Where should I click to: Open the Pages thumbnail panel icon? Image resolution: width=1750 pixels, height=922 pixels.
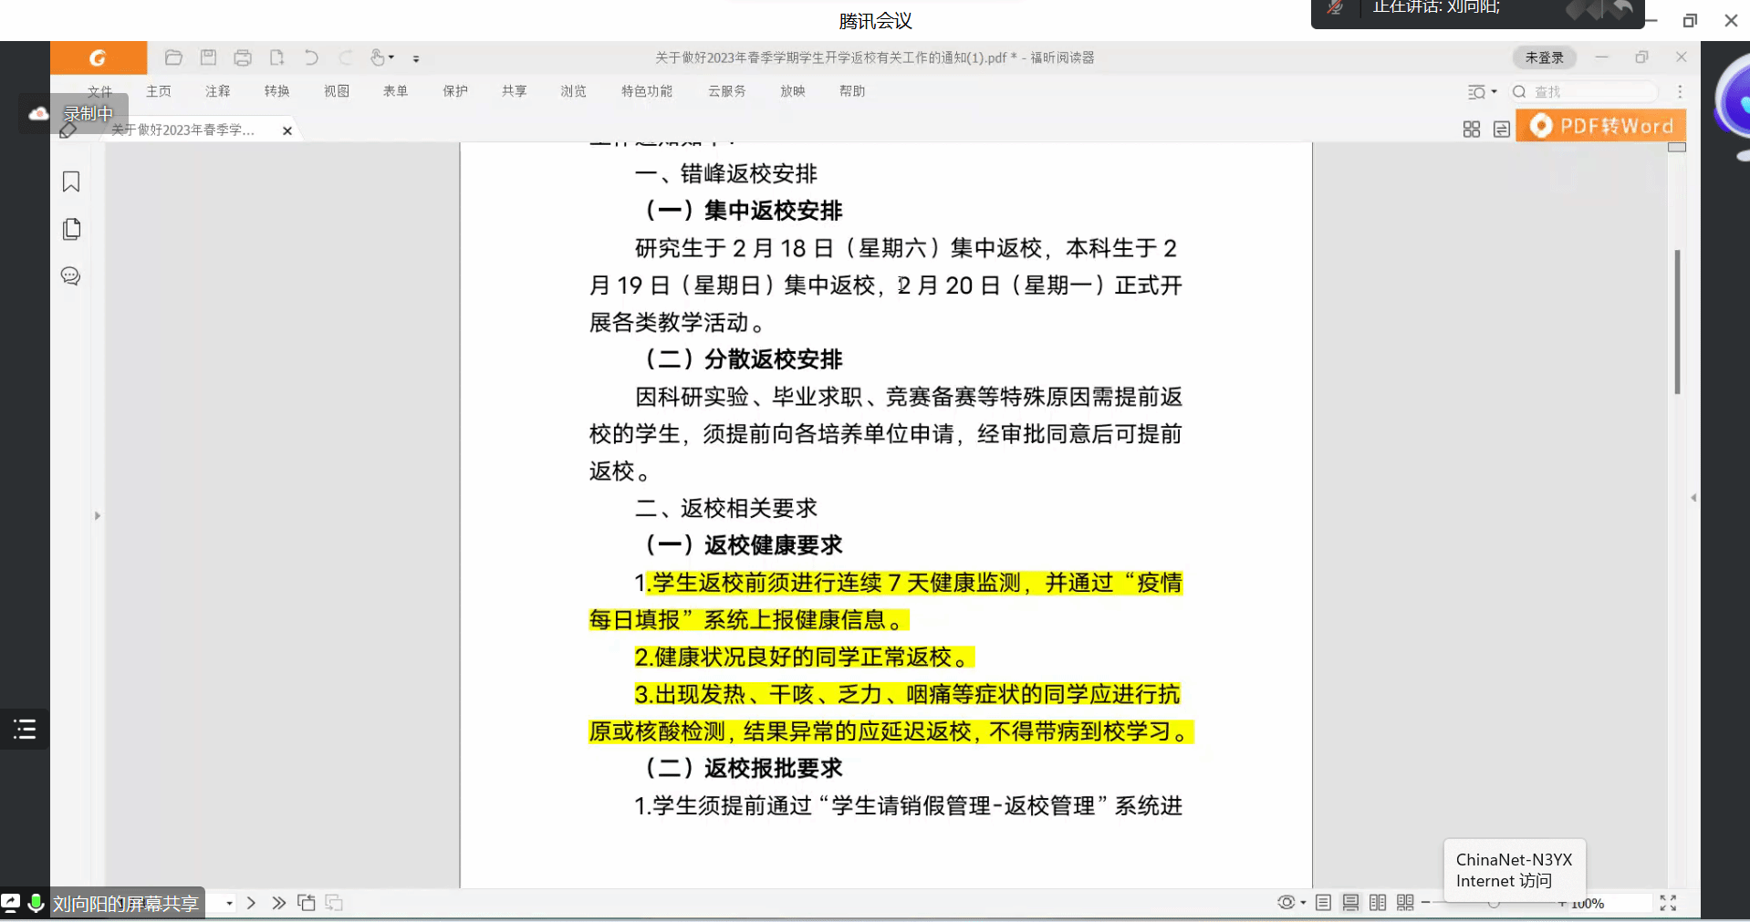pyautogui.click(x=71, y=229)
